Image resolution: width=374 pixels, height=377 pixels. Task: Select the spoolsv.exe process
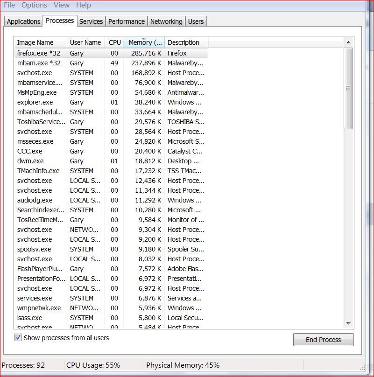111,249
